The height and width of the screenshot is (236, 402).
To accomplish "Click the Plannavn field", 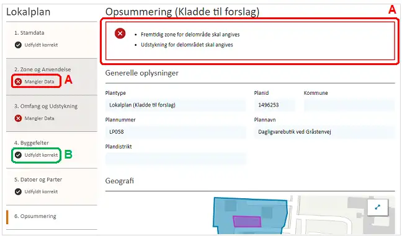I will (x=324, y=132).
